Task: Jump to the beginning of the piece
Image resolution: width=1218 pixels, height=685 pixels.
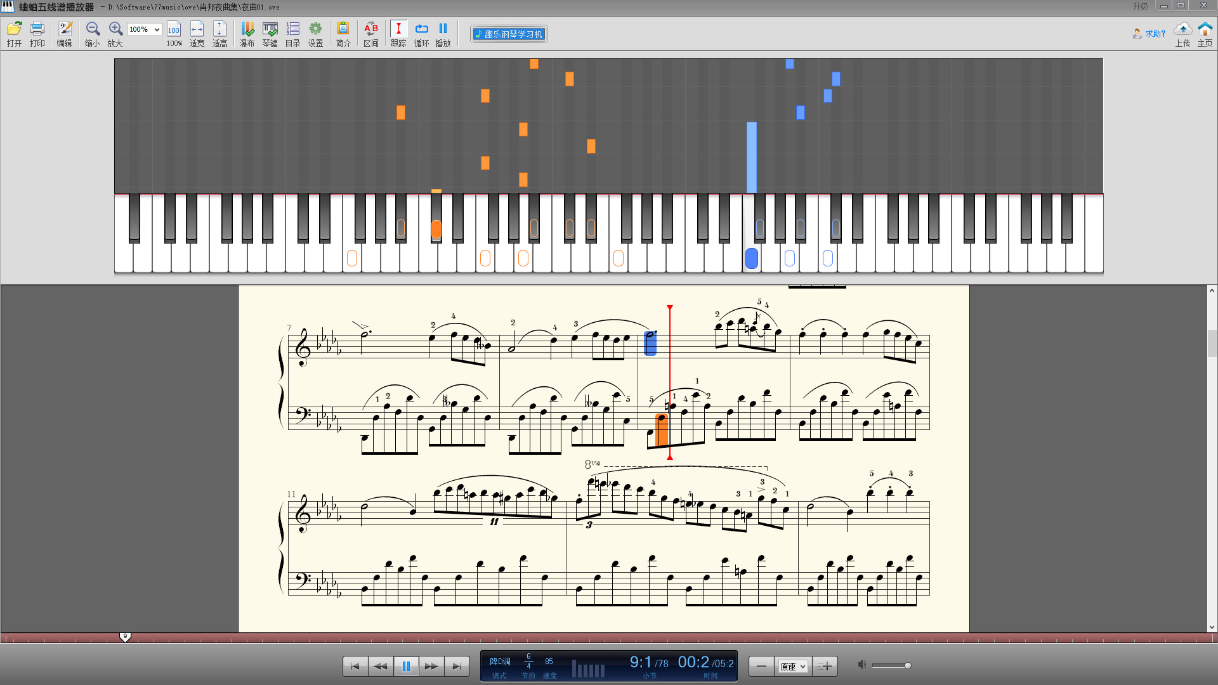Action: 355,666
